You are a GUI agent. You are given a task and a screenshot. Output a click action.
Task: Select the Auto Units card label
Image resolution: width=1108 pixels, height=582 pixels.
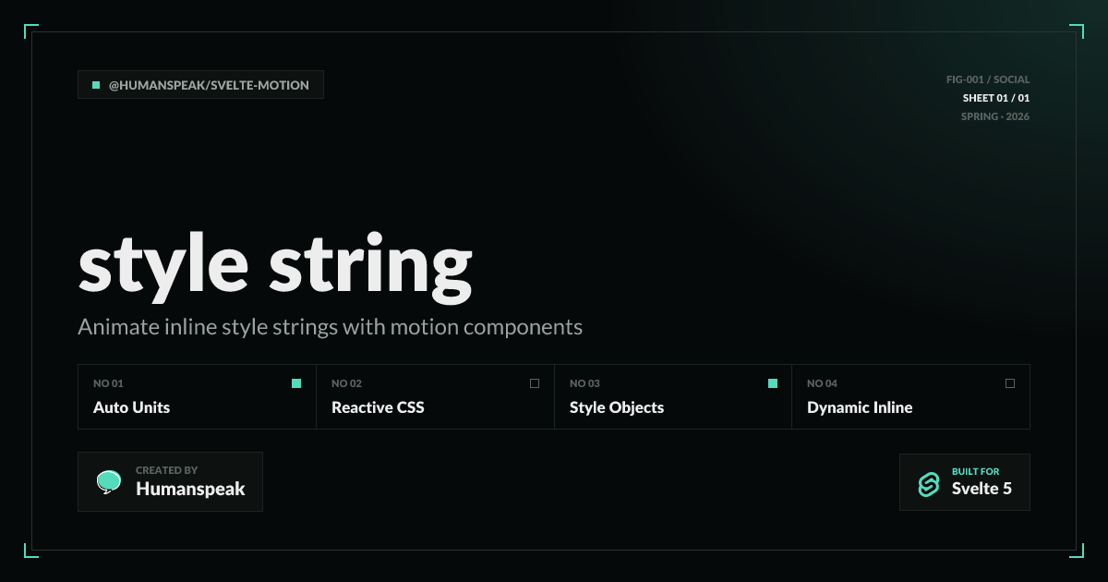click(132, 407)
